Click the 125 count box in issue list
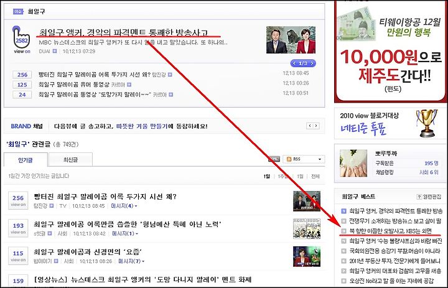 point(22,85)
